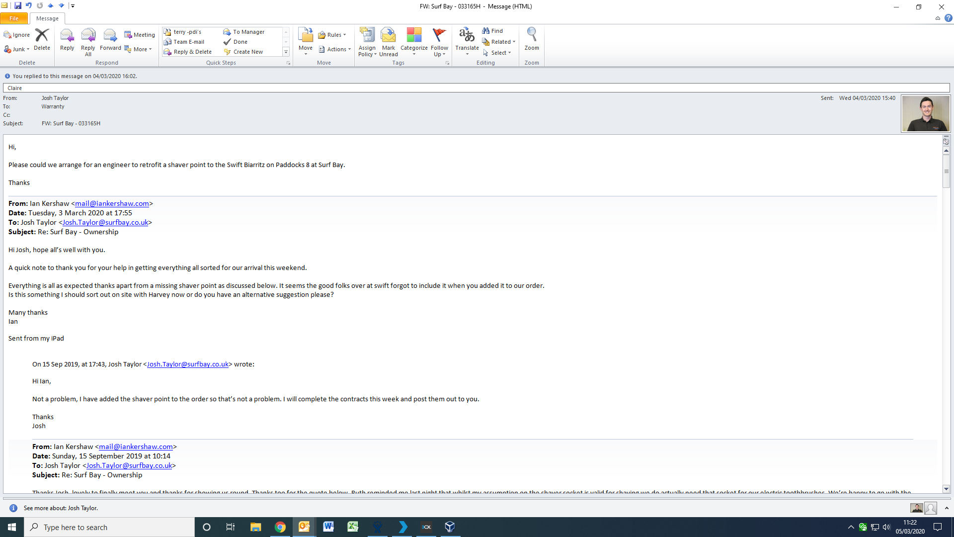
Task: Expand the People Pane toggle arrow
Action: click(947, 508)
